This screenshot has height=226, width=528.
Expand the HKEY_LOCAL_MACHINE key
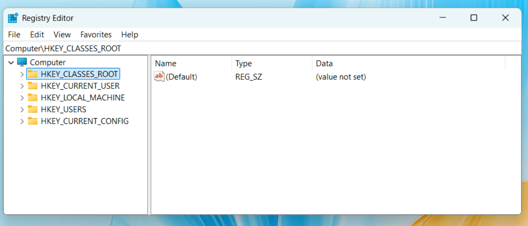pyautogui.click(x=22, y=98)
